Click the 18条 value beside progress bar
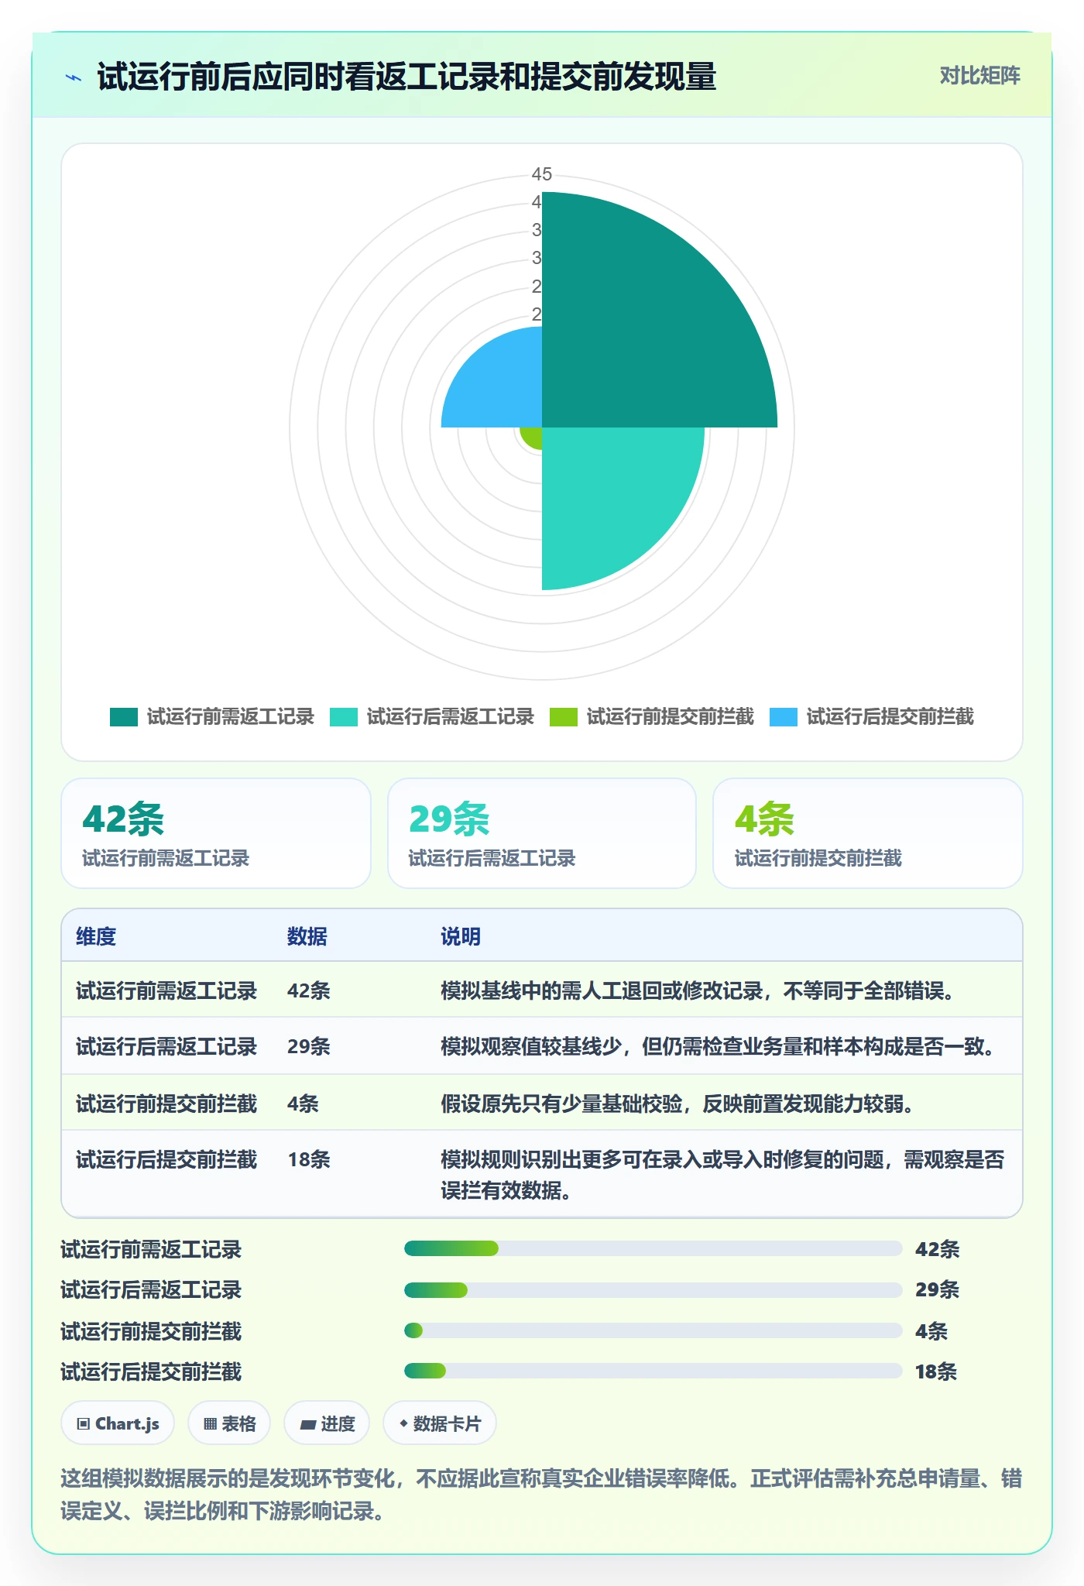Image resolution: width=1084 pixels, height=1586 pixels. tap(936, 1371)
